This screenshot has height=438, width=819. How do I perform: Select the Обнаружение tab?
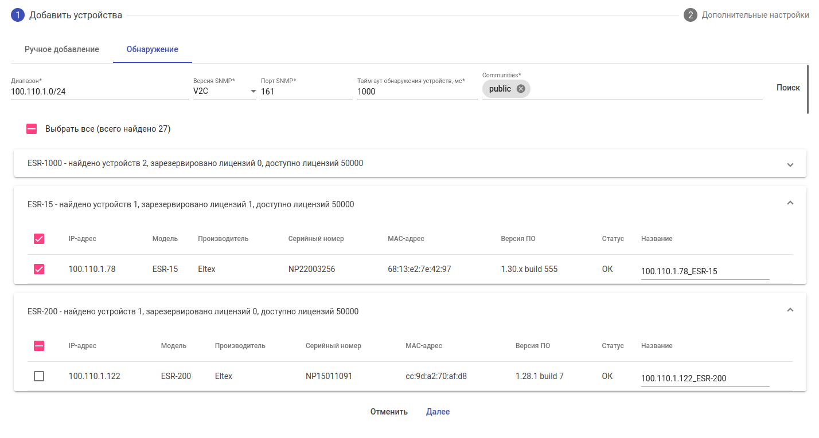[x=152, y=49]
